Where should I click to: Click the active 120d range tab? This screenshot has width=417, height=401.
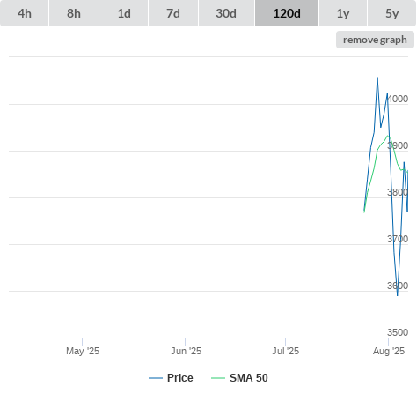tap(287, 13)
